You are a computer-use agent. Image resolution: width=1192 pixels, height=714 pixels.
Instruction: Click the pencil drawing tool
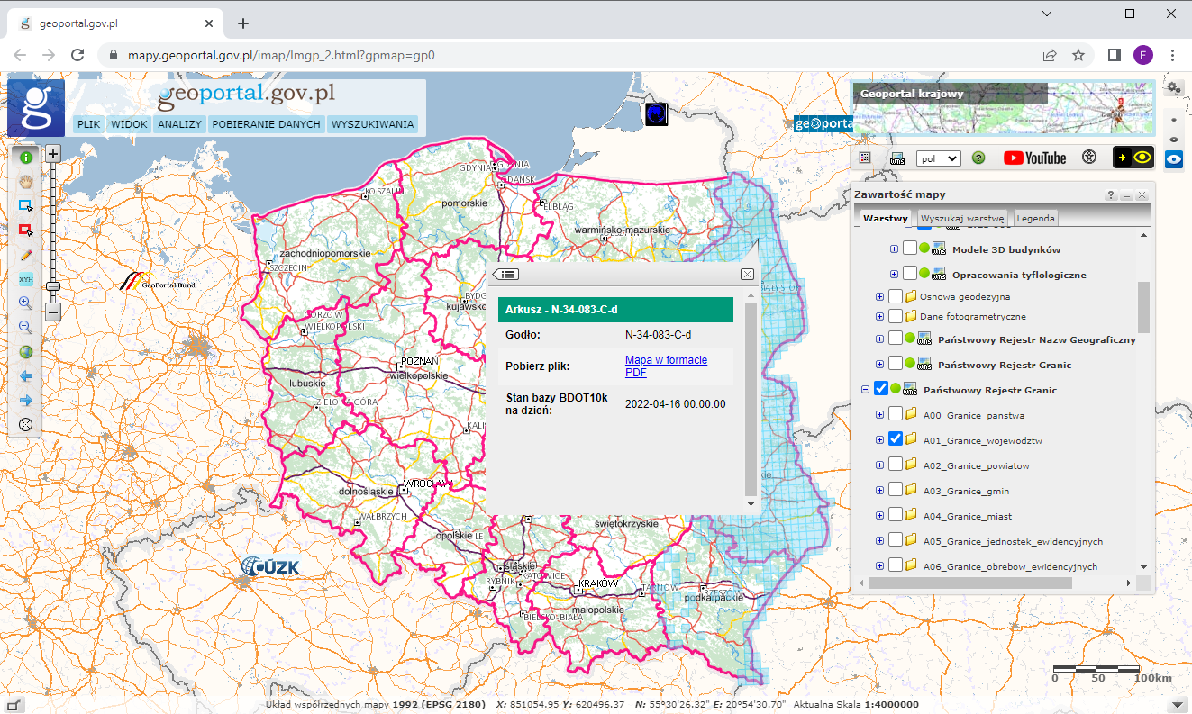pos(26,255)
